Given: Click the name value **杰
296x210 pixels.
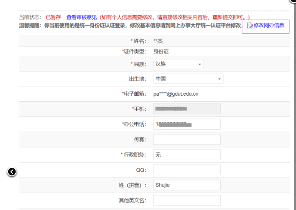Looking at the screenshot, I should (158, 41).
